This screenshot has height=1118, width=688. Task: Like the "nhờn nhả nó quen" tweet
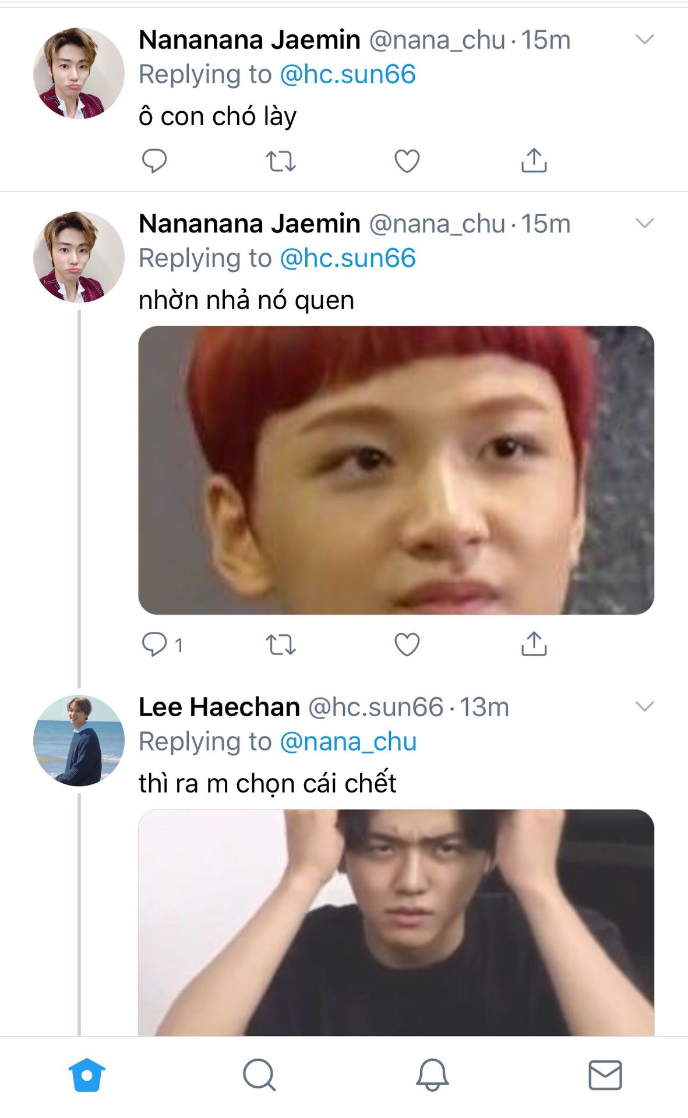click(407, 645)
